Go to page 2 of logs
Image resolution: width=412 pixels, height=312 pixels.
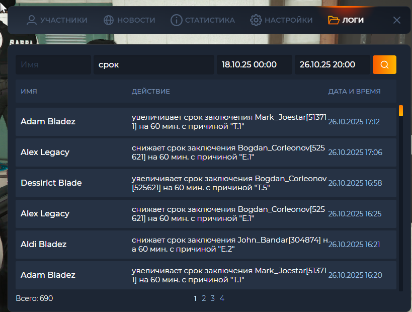click(204, 298)
